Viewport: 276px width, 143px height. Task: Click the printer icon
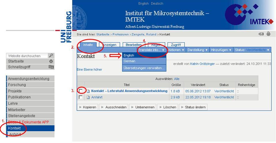[x=269, y=34]
